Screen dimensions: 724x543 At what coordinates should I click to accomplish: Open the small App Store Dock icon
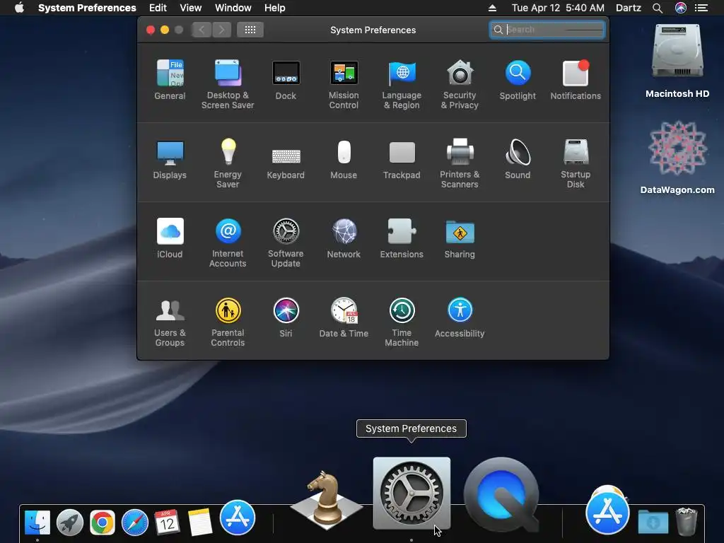click(x=238, y=518)
